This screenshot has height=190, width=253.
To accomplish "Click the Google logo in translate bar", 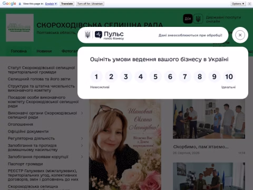I will (9, 4).
